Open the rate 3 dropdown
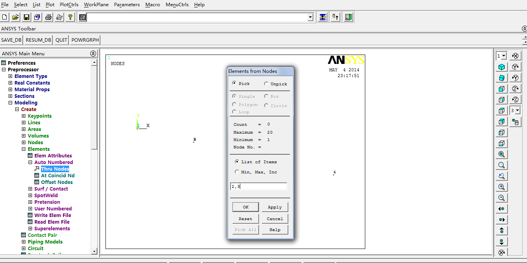The image size is (527, 263). tap(517, 111)
